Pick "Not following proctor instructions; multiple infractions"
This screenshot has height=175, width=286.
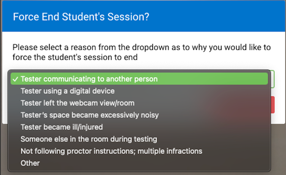[x=139, y=151]
